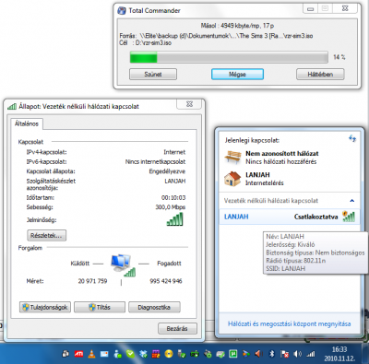Click the WinRAR books tray icon

156,354
